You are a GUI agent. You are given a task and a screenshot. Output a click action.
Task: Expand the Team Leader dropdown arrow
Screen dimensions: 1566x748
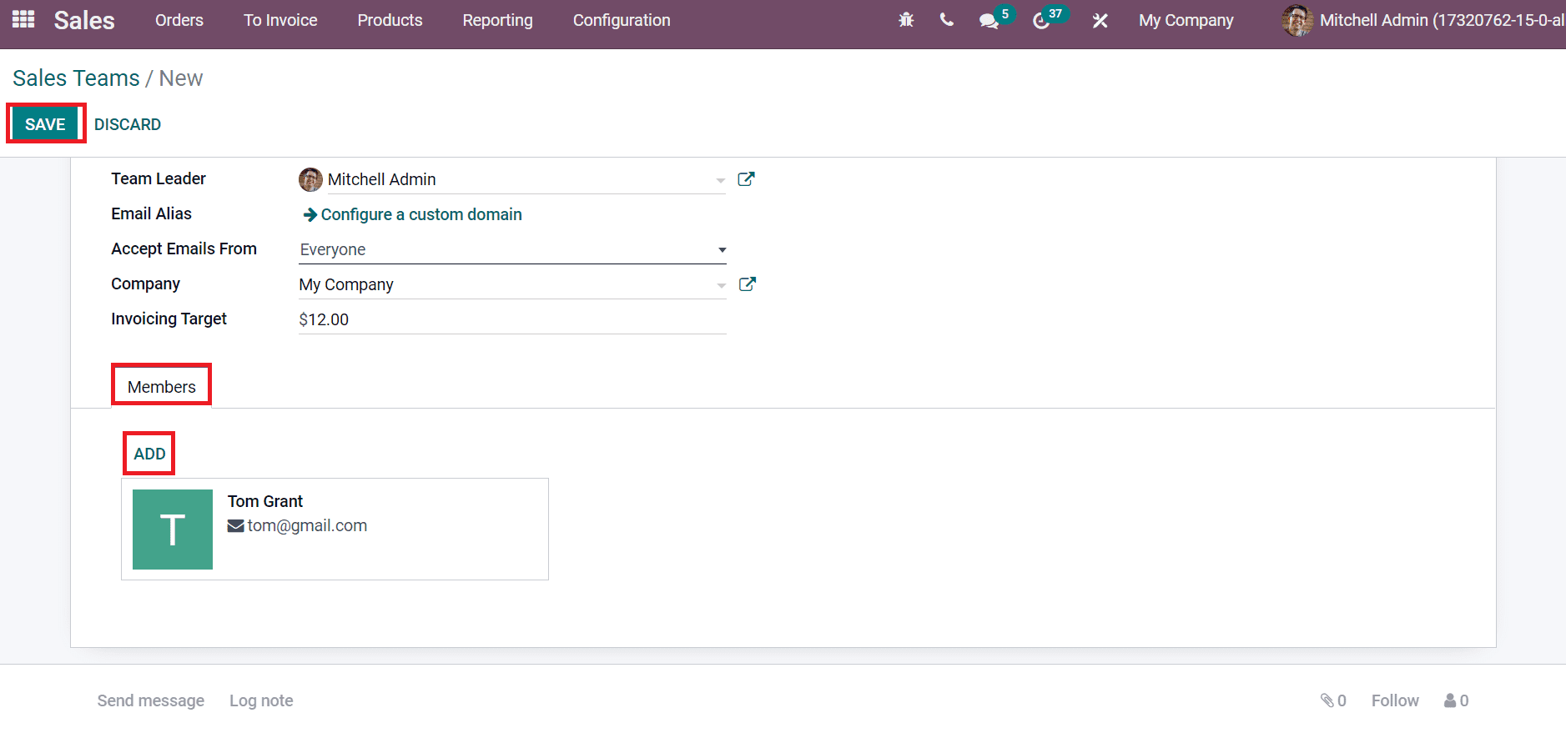tap(721, 180)
